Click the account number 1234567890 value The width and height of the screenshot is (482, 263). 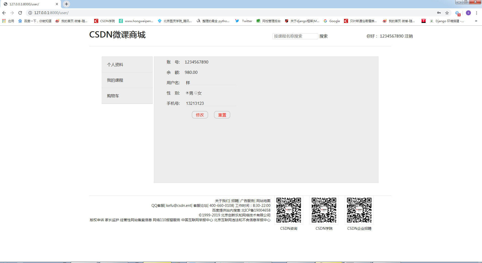tap(196, 62)
